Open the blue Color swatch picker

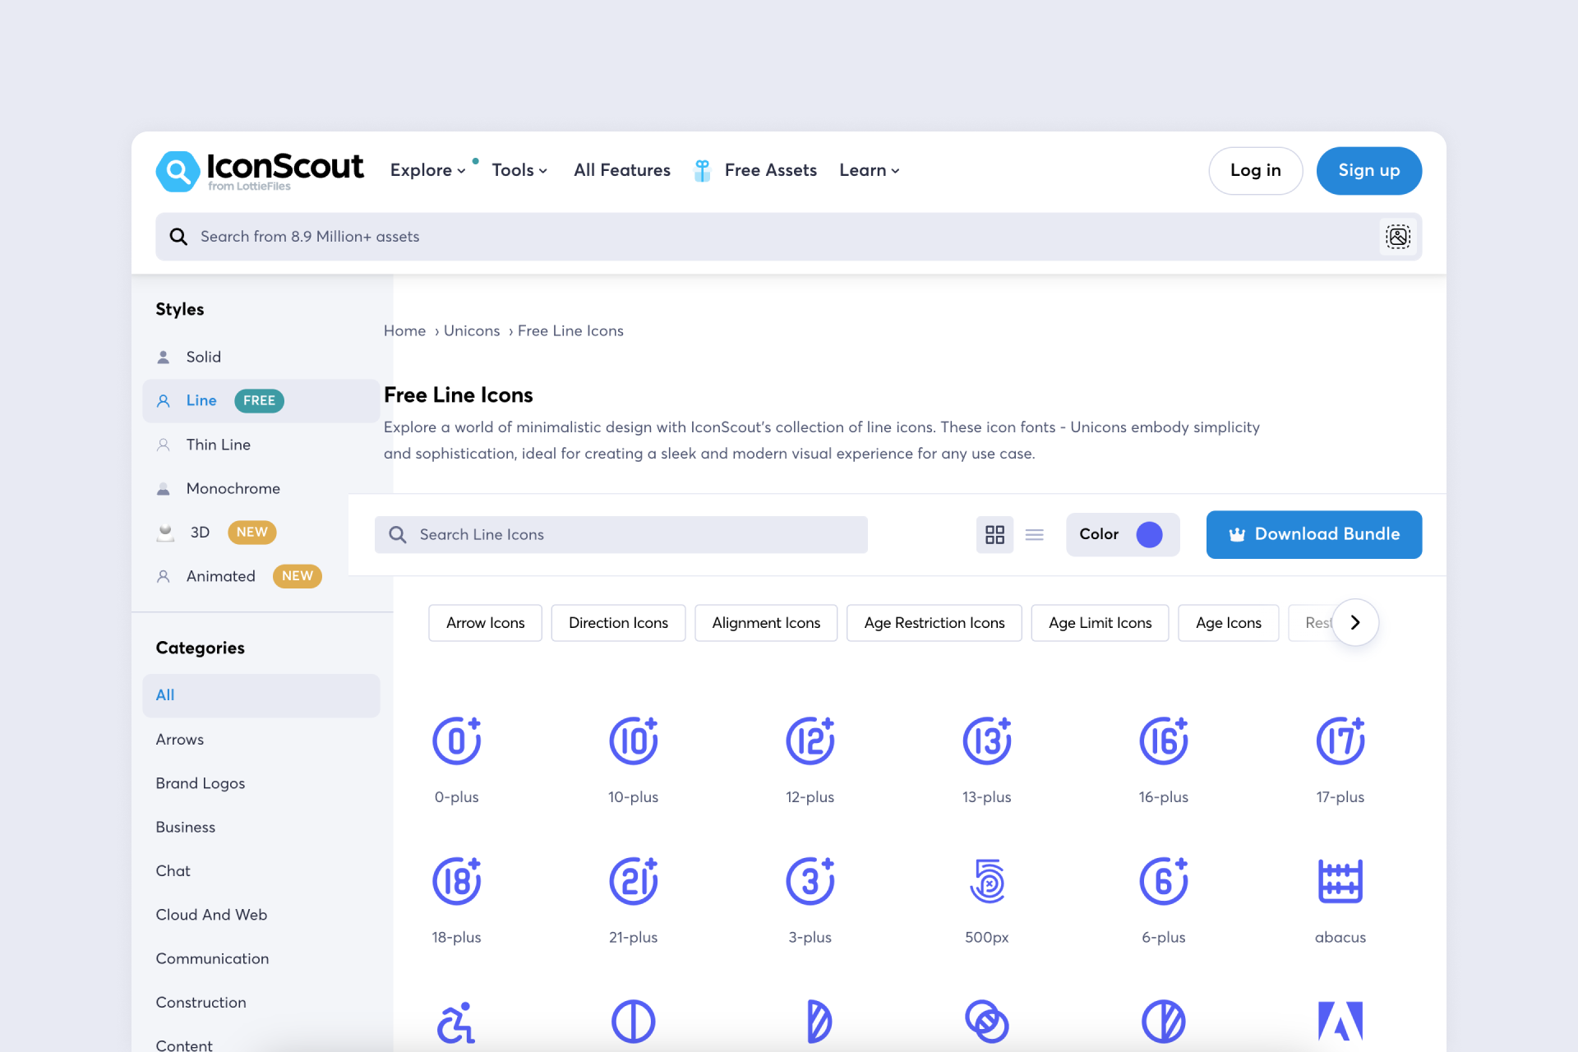tap(1149, 535)
